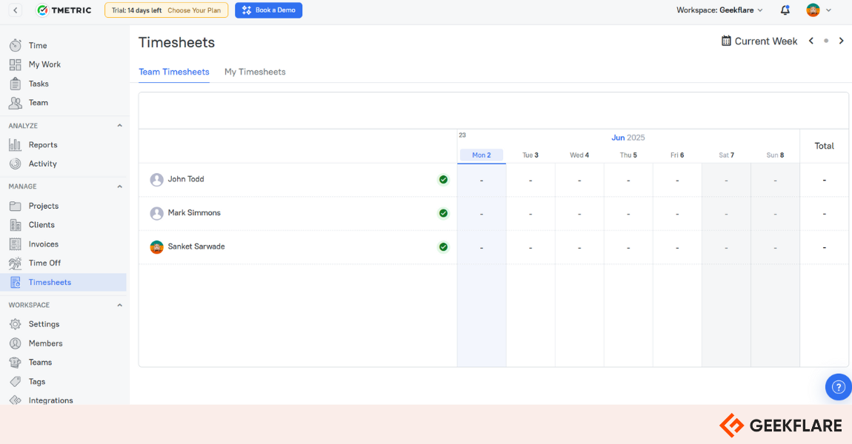Click the Choose Your Plan link

click(x=194, y=10)
